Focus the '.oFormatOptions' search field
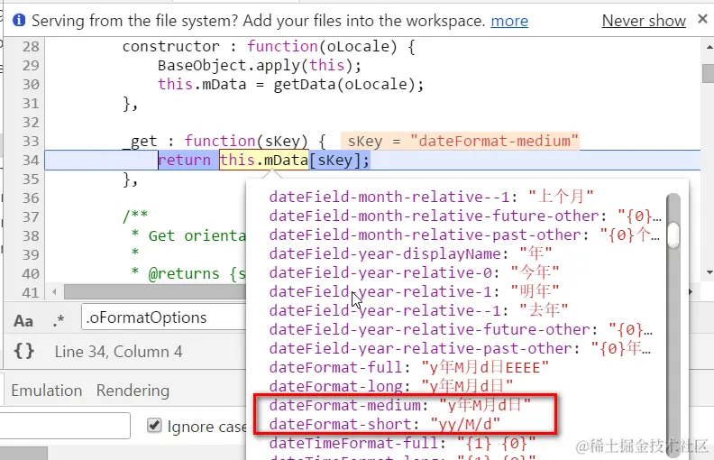The width and height of the screenshot is (714, 460). [164, 317]
